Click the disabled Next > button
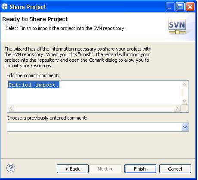198x180 pixels. (105, 169)
